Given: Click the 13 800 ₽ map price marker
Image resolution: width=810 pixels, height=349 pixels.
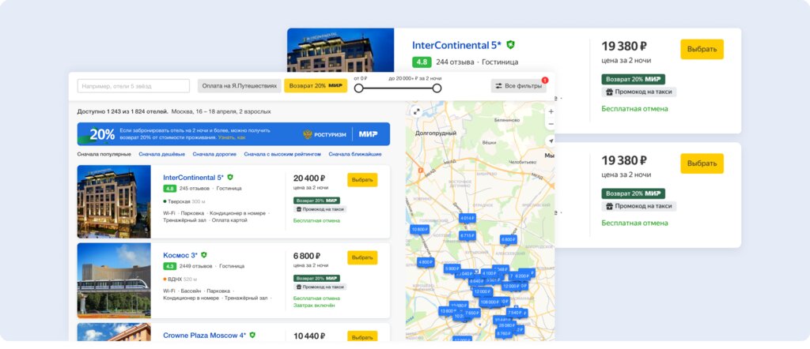Looking at the screenshot, I should point(448,311).
